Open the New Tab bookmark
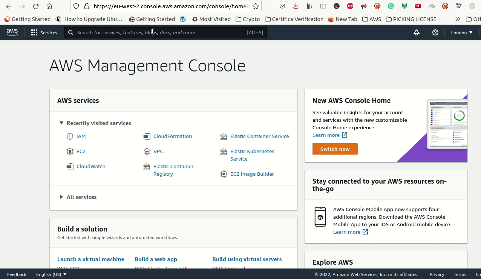Viewport: 481px width, 279px height. [x=343, y=19]
